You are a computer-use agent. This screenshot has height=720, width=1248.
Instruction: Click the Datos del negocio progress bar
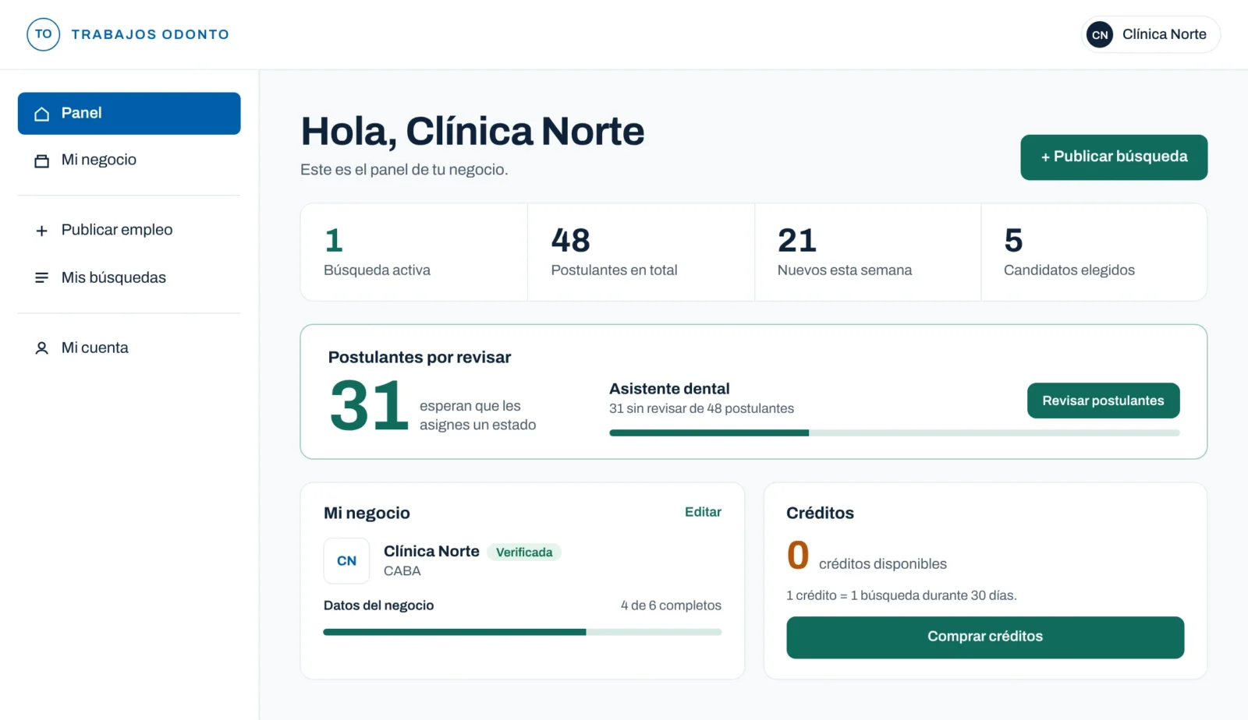[523, 632]
